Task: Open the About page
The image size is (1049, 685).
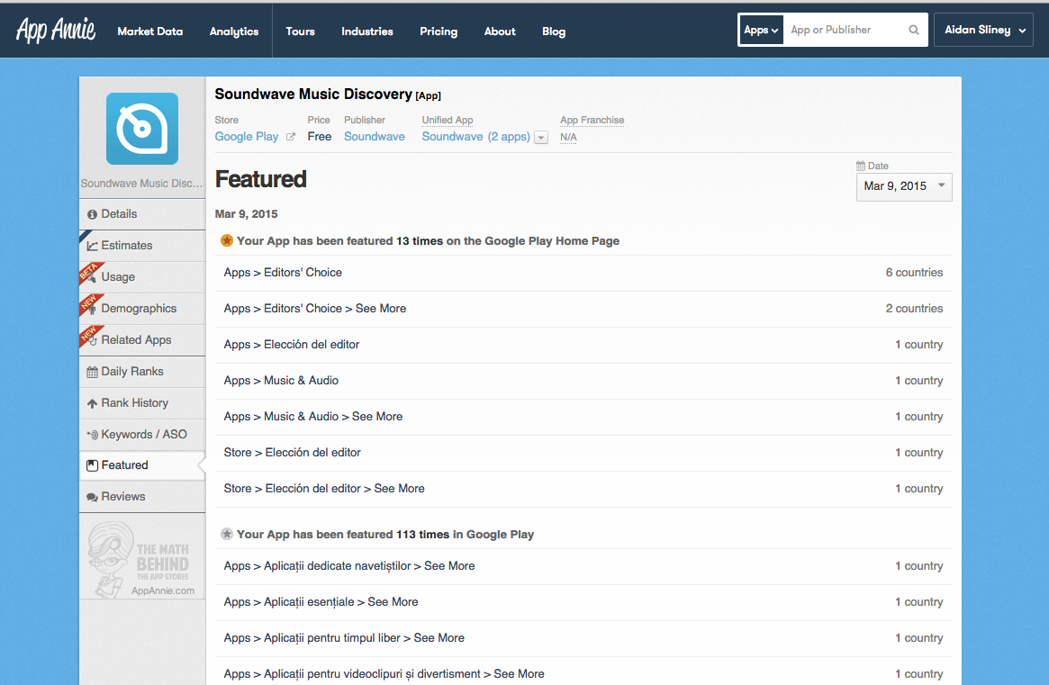Action: click(x=500, y=32)
